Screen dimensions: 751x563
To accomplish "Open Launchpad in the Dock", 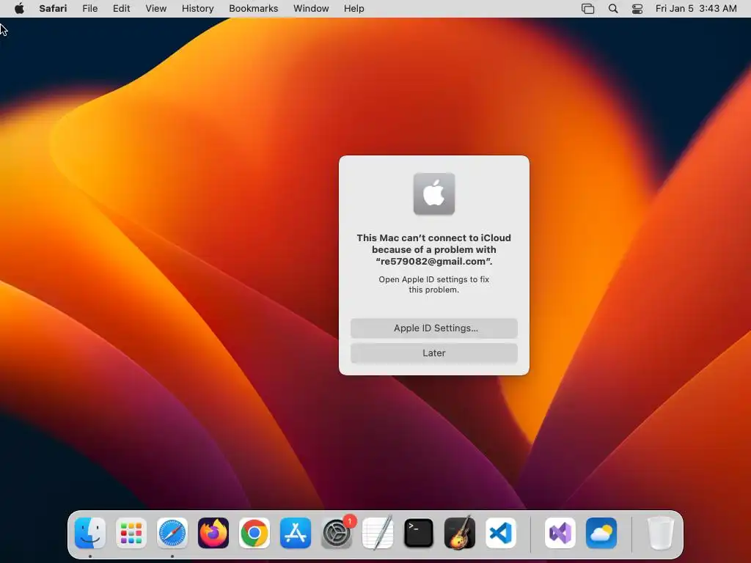I will pyautogui.click(x=131, y=533).
